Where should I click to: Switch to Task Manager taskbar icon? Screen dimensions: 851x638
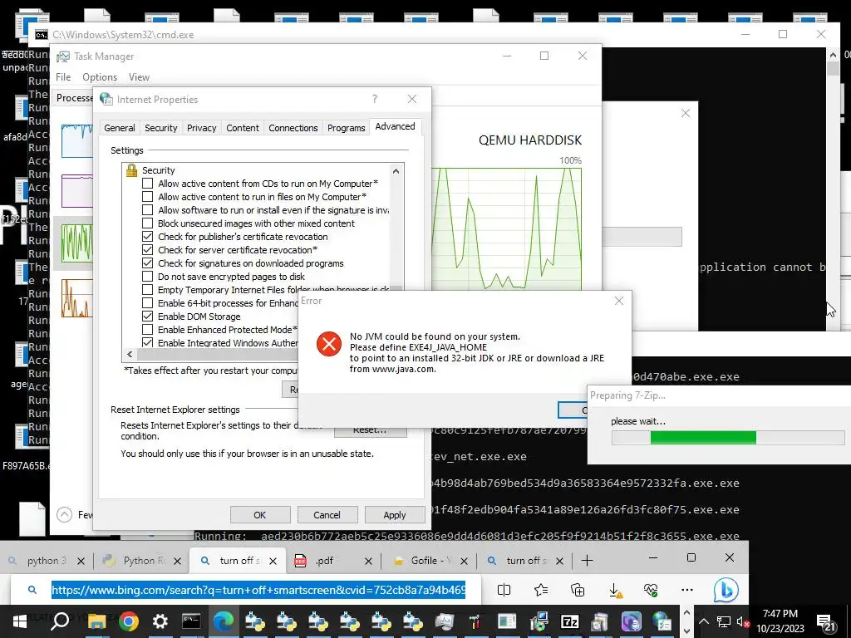(444, 621)
